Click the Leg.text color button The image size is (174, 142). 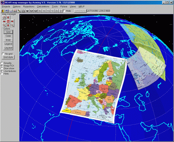[8, 48]
